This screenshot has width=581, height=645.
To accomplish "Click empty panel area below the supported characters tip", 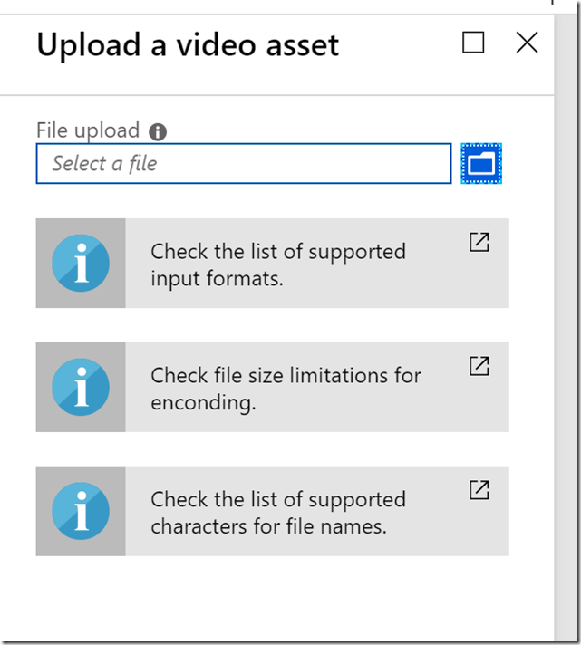I will coord(272,598).
